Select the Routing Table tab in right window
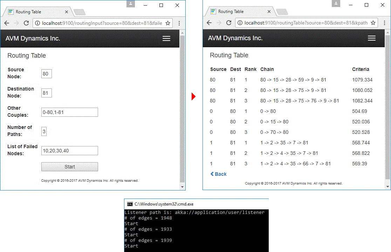This screenshot has height=252, width=391. pyautogui.click(x=240, y=12)
